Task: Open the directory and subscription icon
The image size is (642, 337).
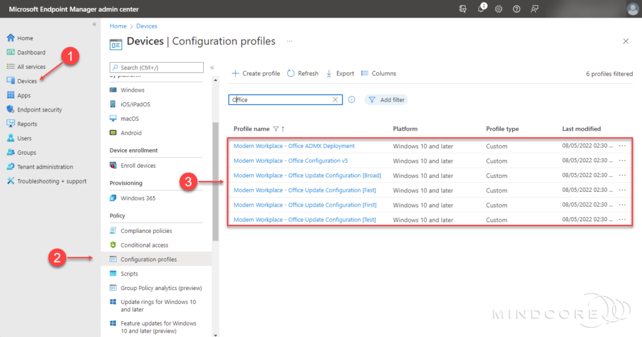Action: pyautogui.click(x=463, y=9)
